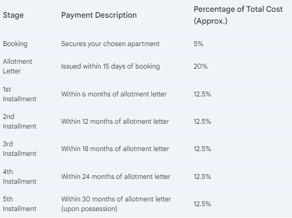Click 'Within 18 months of allotment letter'

pos(115,149)
